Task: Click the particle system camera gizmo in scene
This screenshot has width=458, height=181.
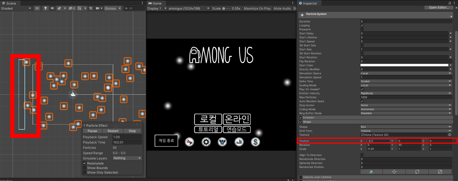Action: tap(73, 94)
